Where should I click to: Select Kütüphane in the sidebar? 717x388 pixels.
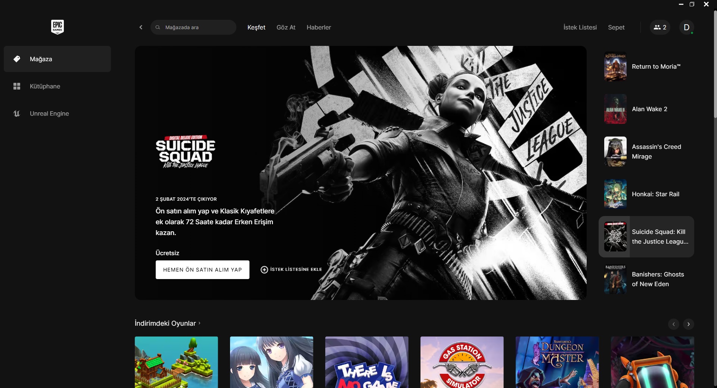(57, 86)
